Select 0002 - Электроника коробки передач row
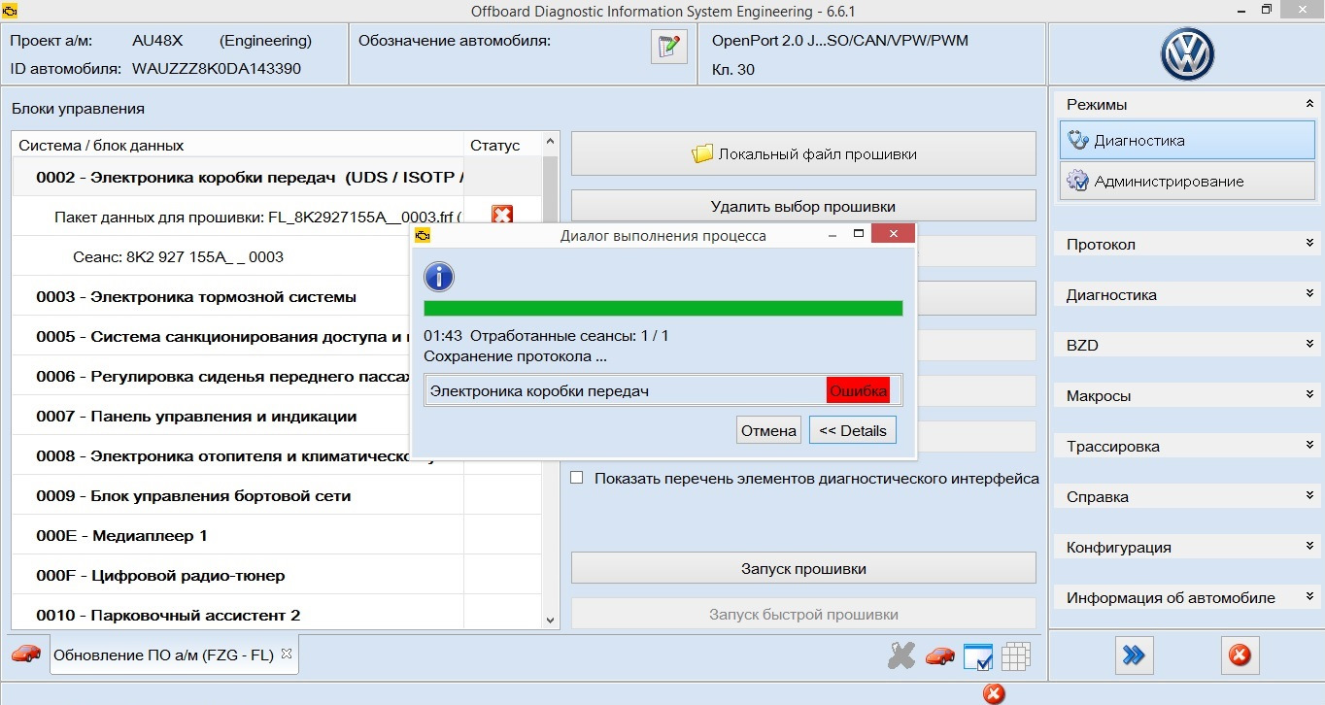1325x705 pixels. (277, 177)
